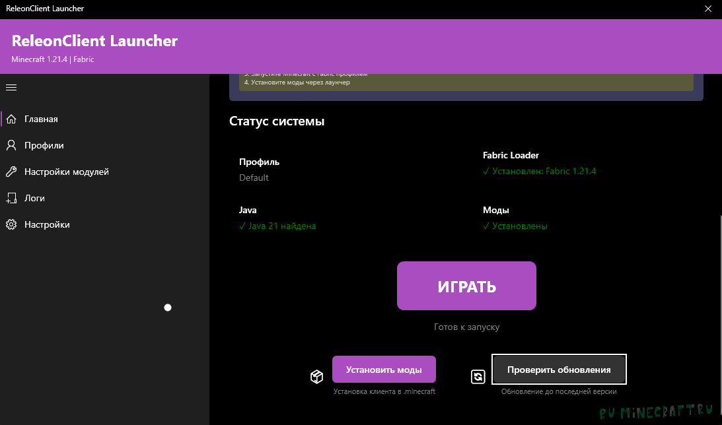Open the Настройки menu label

pos(47,224)
